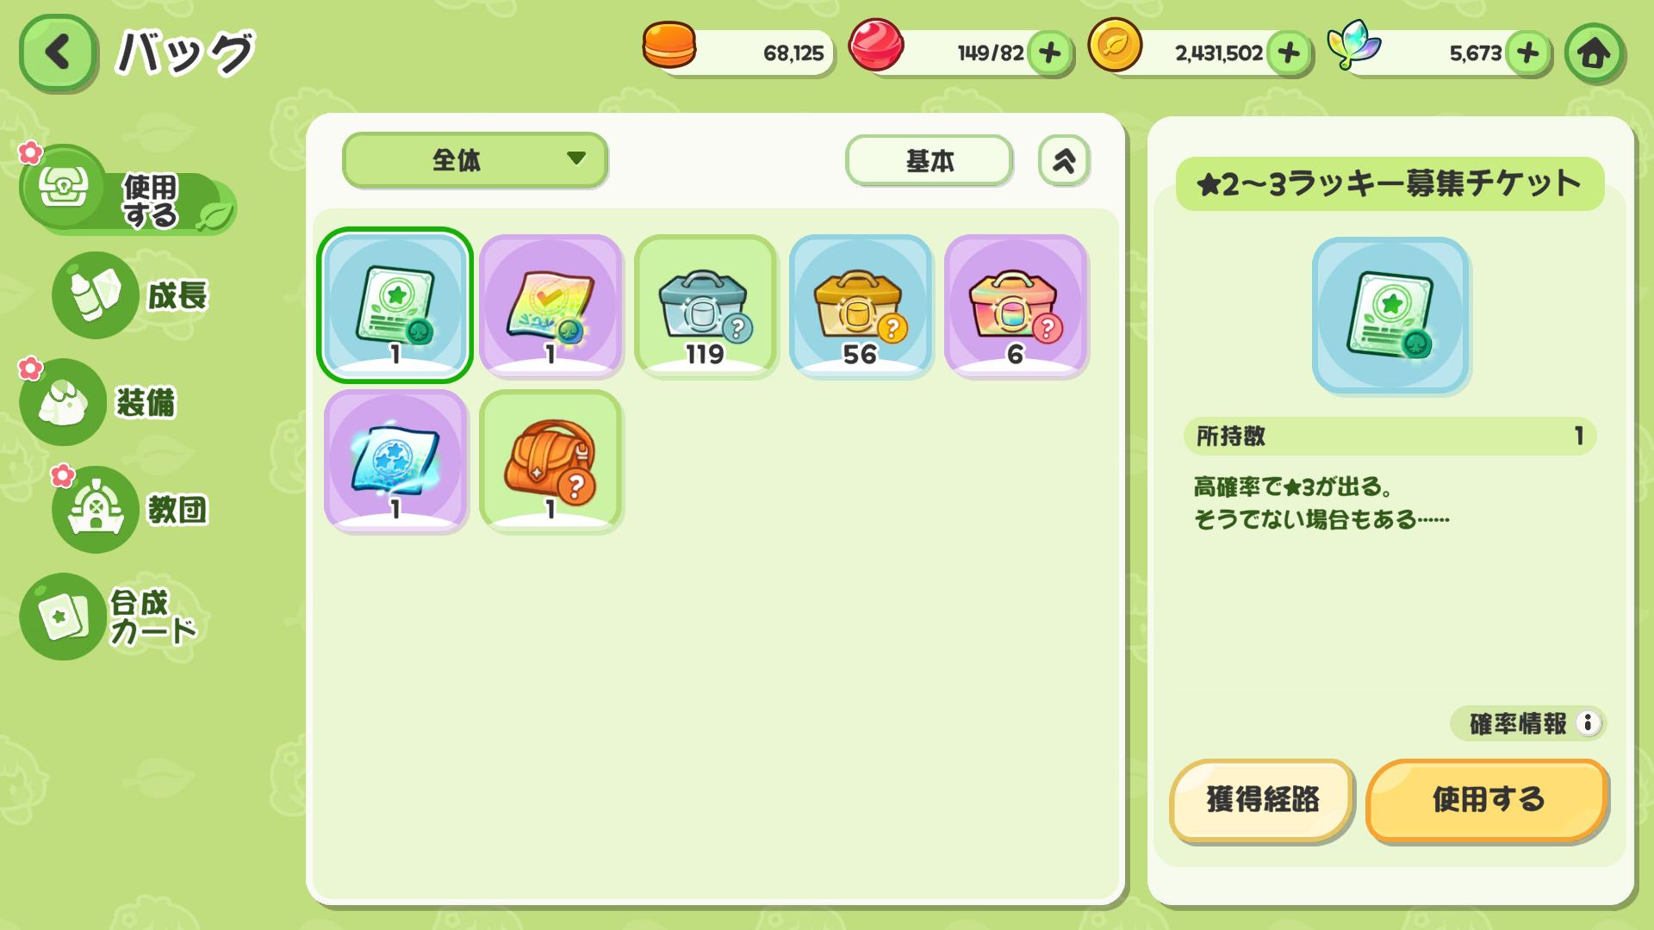This screenshot has height=930, width=1654.
Task: Select the rainbow ticket item
Action: [x=550, y=306]
